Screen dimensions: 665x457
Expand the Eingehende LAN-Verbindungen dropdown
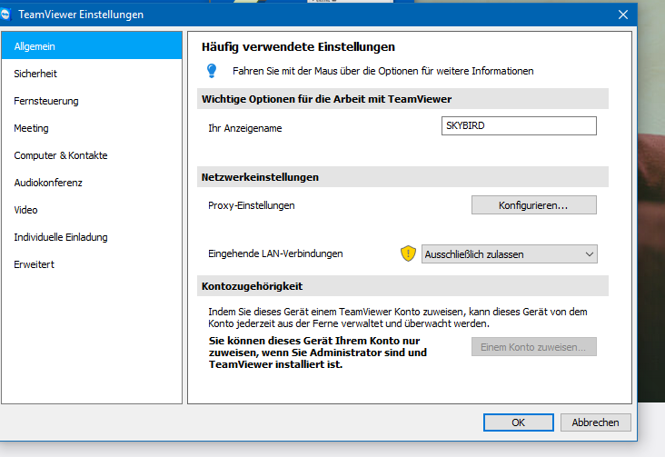(510, 254)
